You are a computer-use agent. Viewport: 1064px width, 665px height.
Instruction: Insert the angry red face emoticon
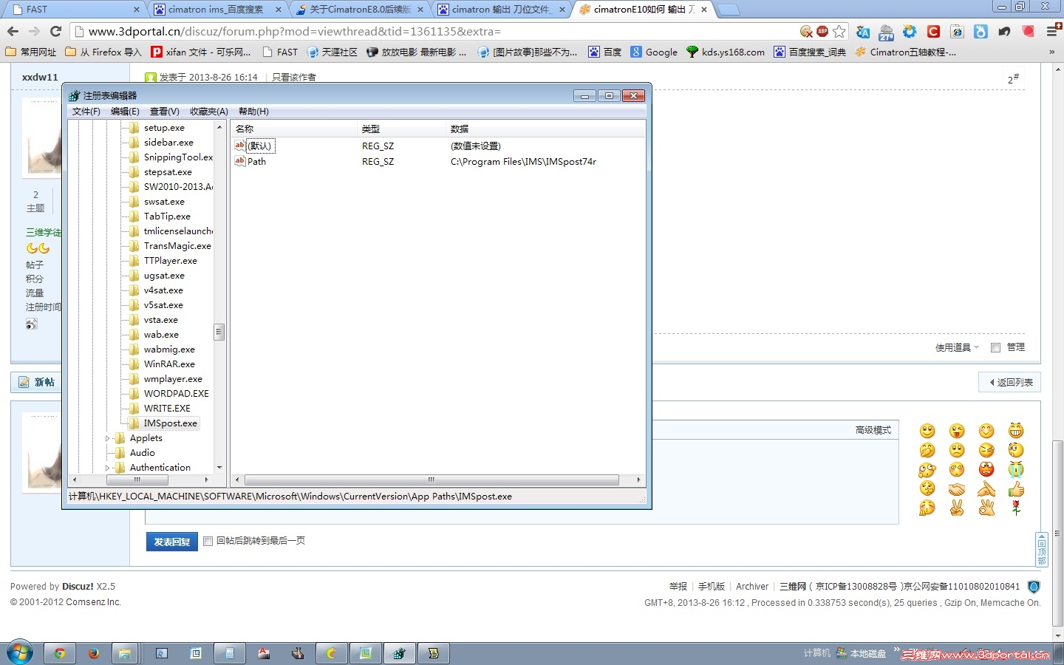click(x=986, y=469)
